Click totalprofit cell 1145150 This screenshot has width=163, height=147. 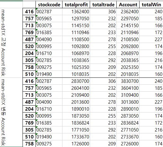pos(76,26)
